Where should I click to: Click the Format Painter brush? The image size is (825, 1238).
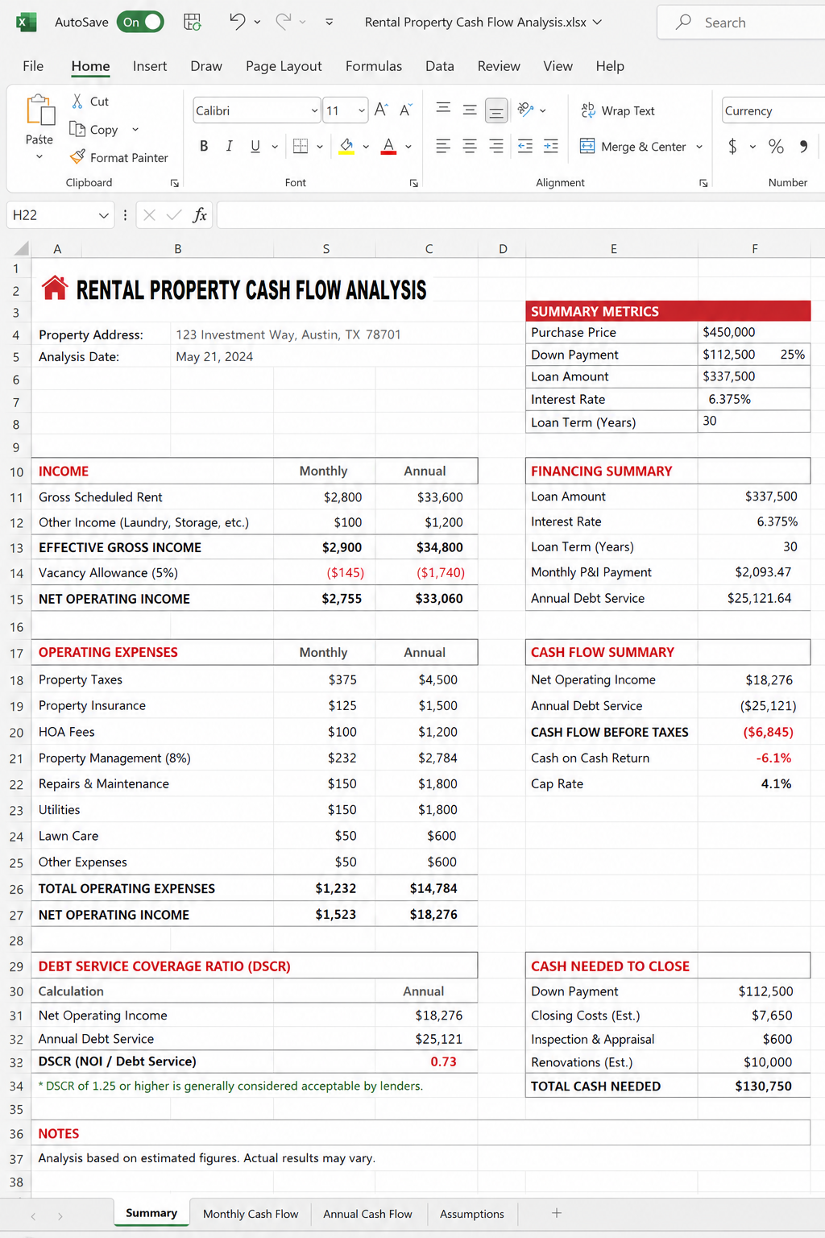(119, 157)
